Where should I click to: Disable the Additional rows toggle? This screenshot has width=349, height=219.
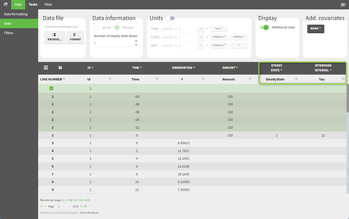264,27
